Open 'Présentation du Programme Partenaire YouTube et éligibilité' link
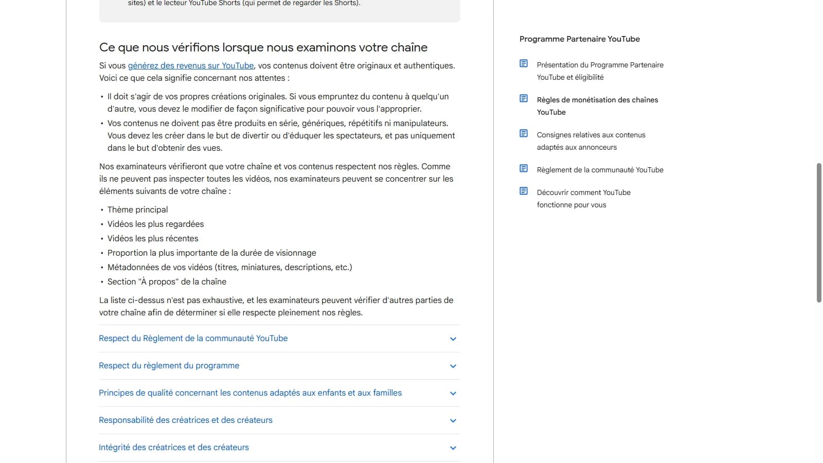This screenshot has height=463, width=823. click(x=600, y=71)
